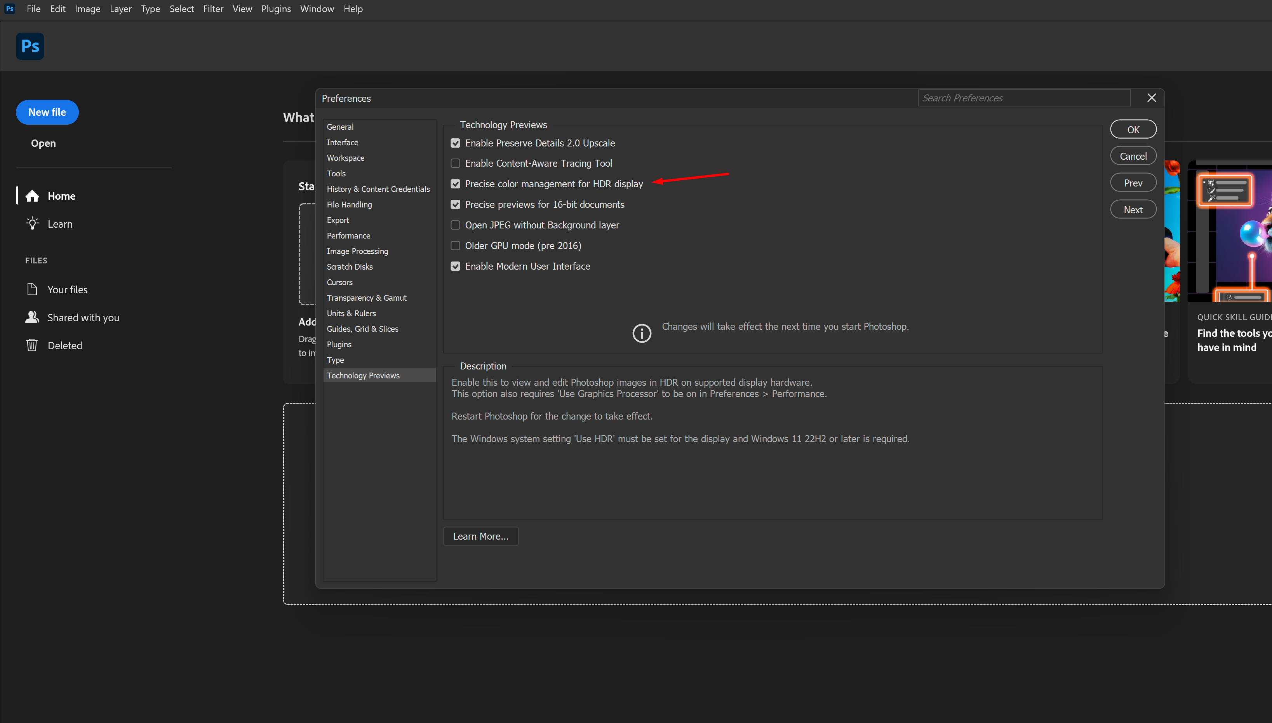Open the Help menu
Image resolution: width=1272 pixels, height=723 pixels.
pyautogui.click(x=353, y=9)
